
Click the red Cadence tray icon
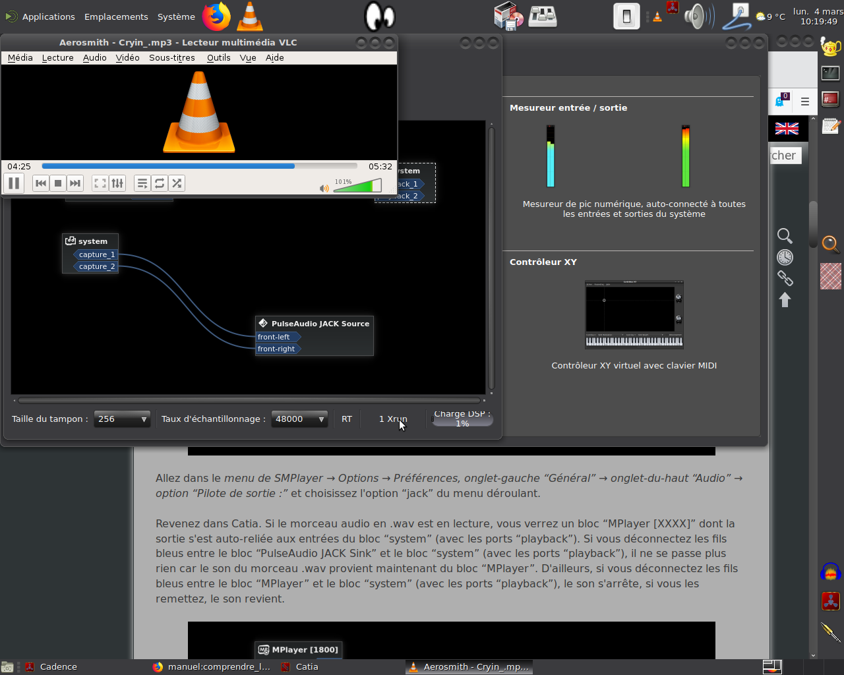(x=673, y=8)
